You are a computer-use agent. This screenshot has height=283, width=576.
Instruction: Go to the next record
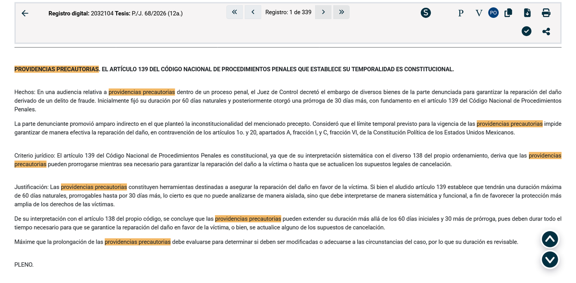point(324,12)
